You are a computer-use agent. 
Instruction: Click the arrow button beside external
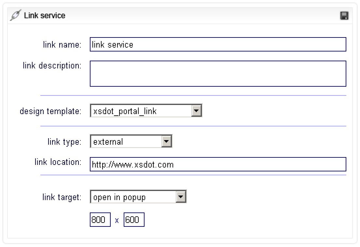tap(166, 142)
